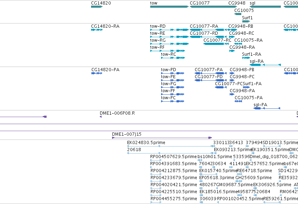Click the CG14820-PA protein glyph

click(97, 73)
